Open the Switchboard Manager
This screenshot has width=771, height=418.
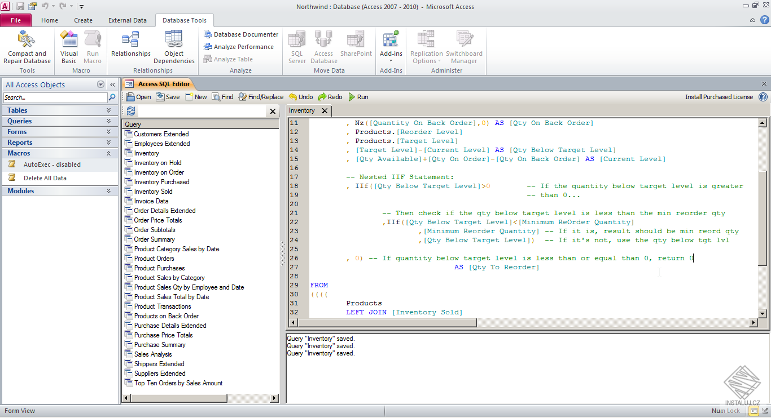pyautogui.click(x=464, y=47)
